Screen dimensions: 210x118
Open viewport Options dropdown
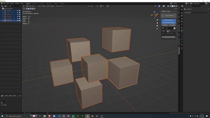click(x=176, y=9)
